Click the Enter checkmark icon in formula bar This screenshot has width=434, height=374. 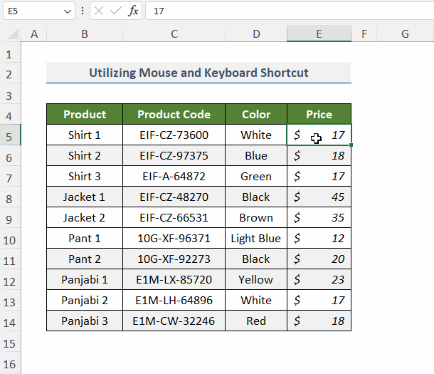116,11
